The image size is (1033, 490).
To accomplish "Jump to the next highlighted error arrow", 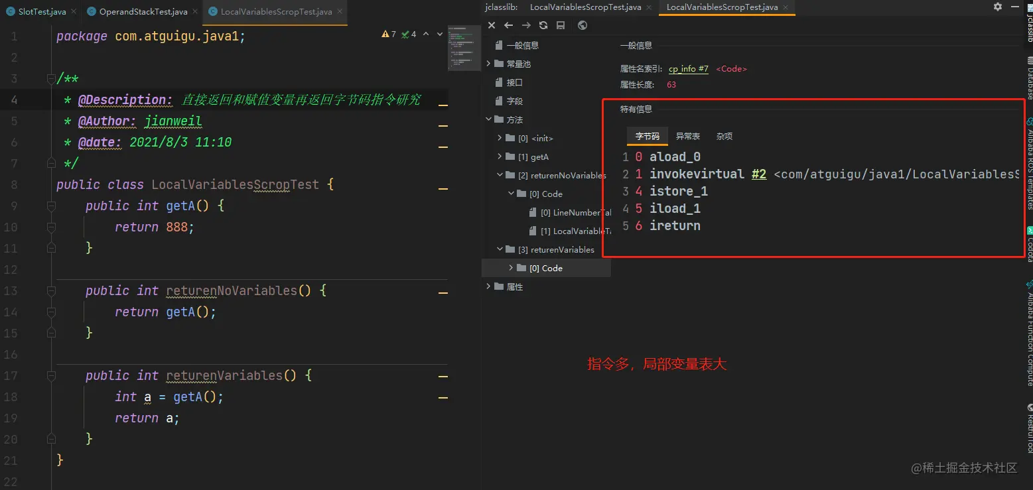I will 440,34.
